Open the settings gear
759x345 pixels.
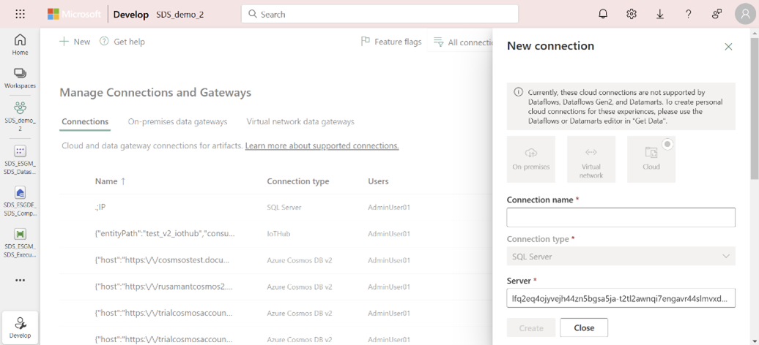pos(632,14)
